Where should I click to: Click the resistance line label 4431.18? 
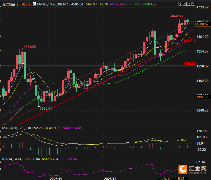click(190, 41)
